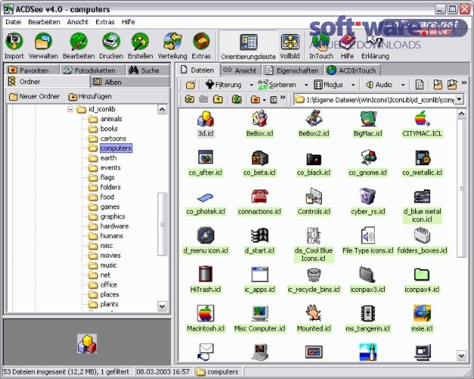Click the back navigation folder icon
This screenshot has width=474, height=379.
click(x=189, y=99)
